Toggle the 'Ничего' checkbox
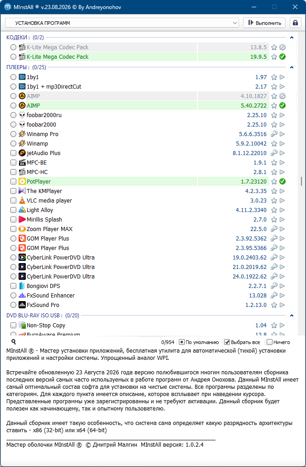 point(269,342)
